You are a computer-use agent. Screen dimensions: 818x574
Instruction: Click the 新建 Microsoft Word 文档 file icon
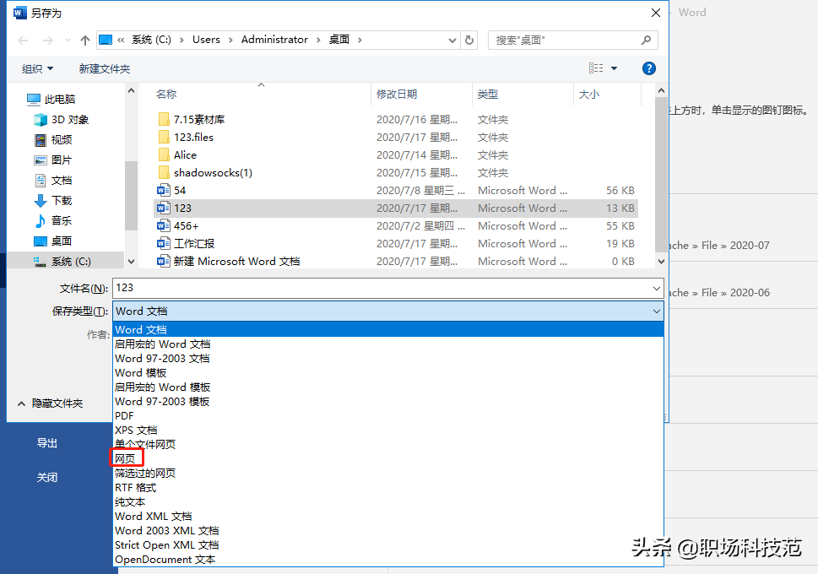[164, 262]
